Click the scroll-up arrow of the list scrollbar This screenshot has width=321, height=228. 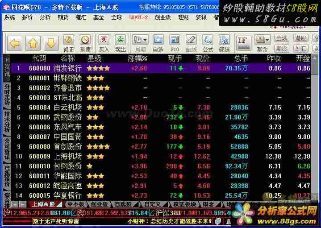[314, 58]
